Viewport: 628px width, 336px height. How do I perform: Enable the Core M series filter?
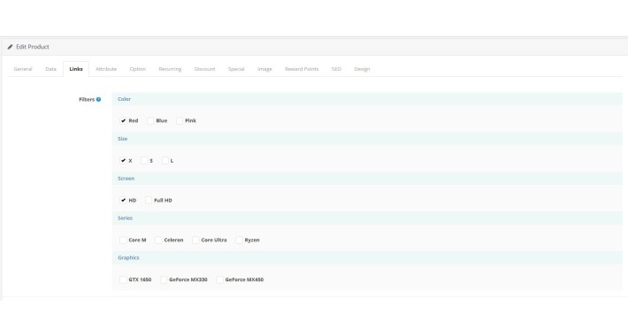tap(123, 240)
